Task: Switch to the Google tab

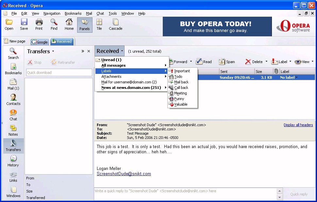Action: (40, 42)
